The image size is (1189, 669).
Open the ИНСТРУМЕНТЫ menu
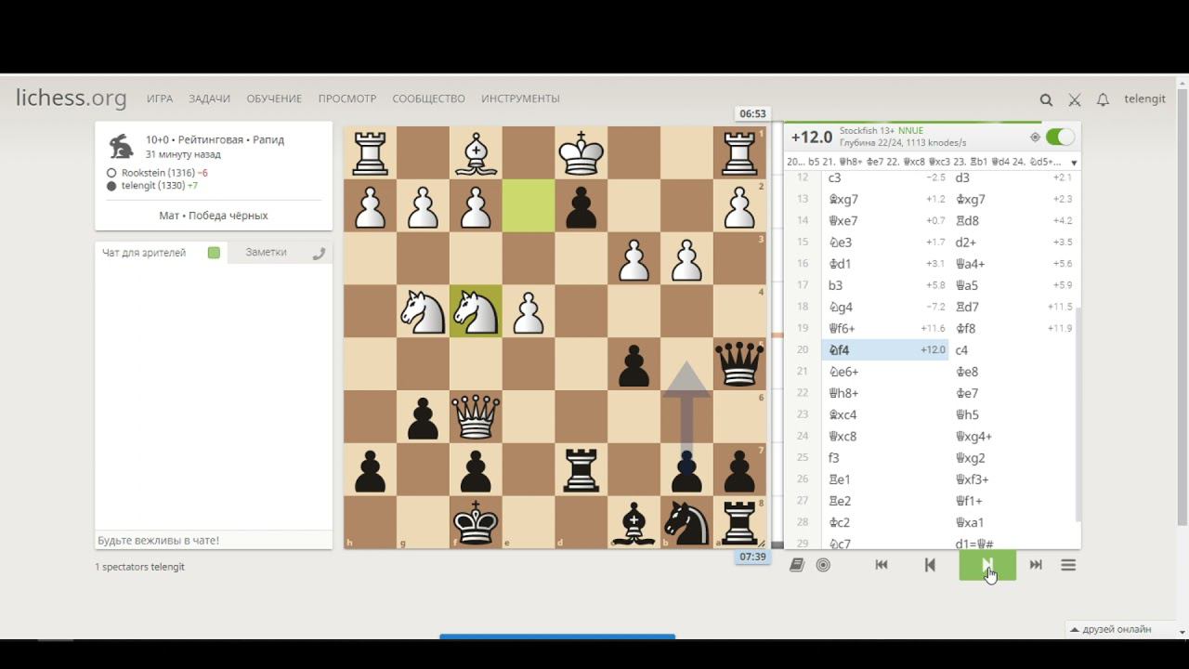tap(520, 98)
